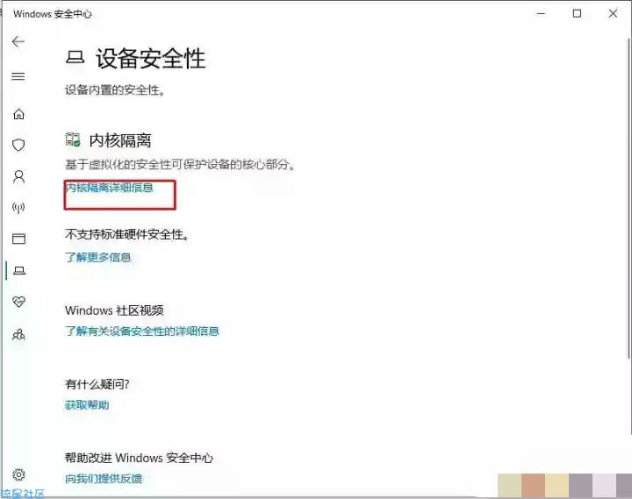
Task: Open 内核隔离详细信息 link
Action: pos(109,188)
